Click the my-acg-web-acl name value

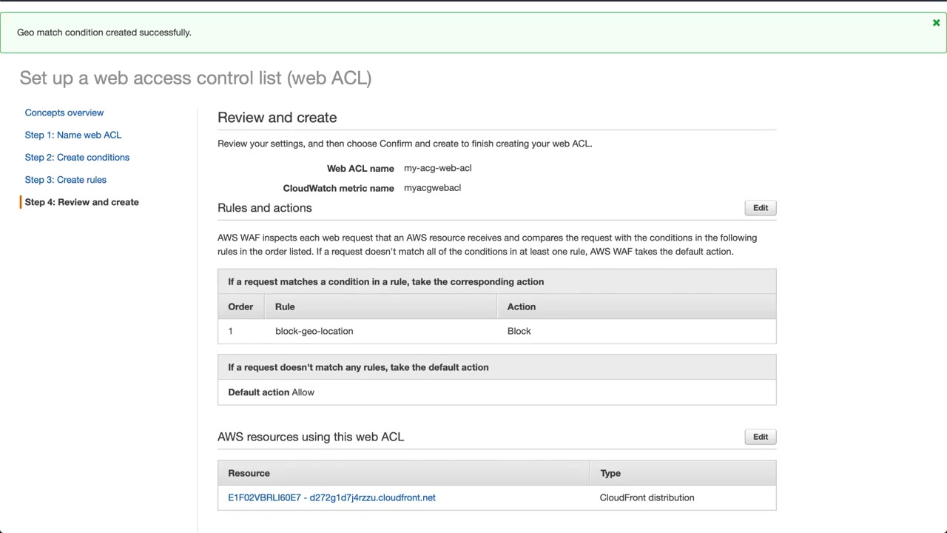tap(437, 168)
